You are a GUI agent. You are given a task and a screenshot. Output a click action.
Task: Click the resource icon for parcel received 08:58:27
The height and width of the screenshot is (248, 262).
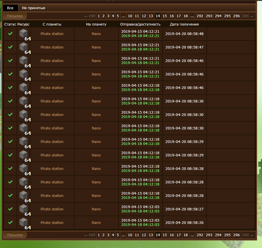[24, 209]
